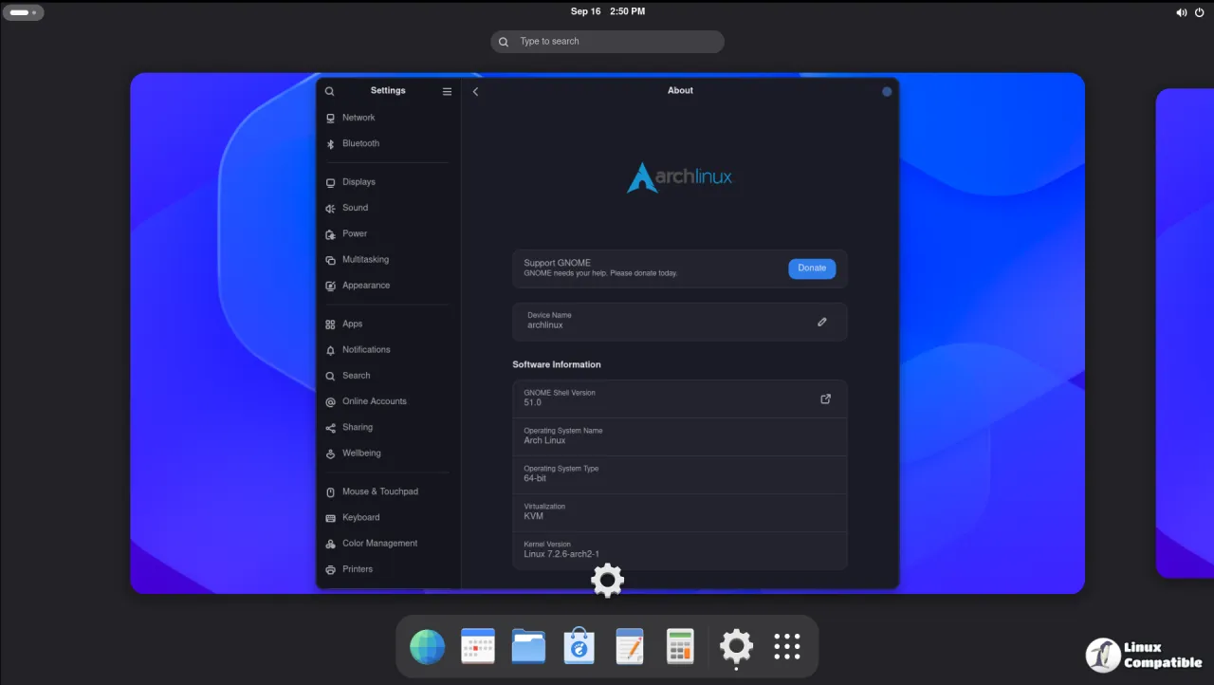Click the Online Accounts at-sign icon
The height and width of the screenshot is (685, 1214).
(x=330, y=402)
